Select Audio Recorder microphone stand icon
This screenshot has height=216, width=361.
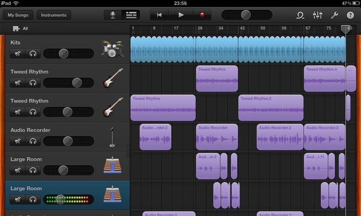[x=112, y=137]
